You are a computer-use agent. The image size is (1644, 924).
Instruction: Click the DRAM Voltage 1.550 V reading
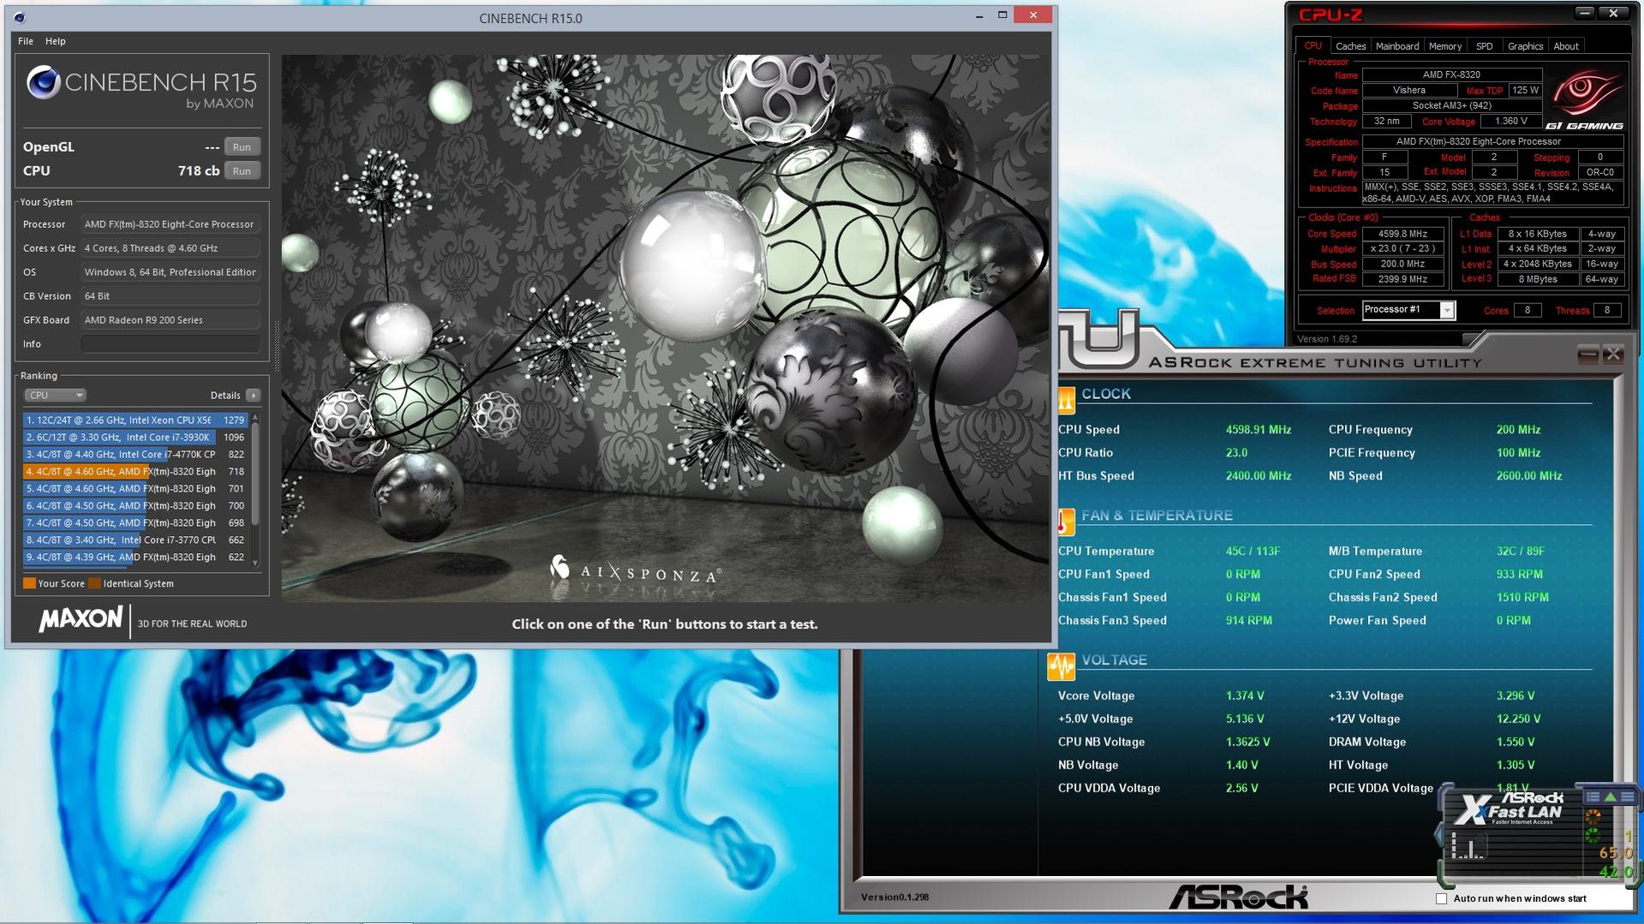[1515, 742]
